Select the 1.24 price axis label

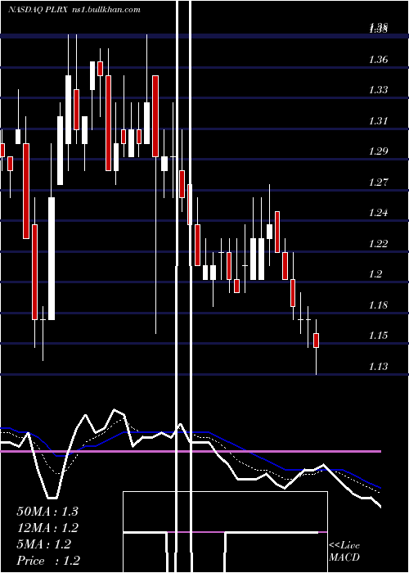tap(378, 213)
